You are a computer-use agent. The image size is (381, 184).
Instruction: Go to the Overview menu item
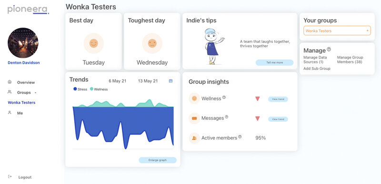click(26, 82)
